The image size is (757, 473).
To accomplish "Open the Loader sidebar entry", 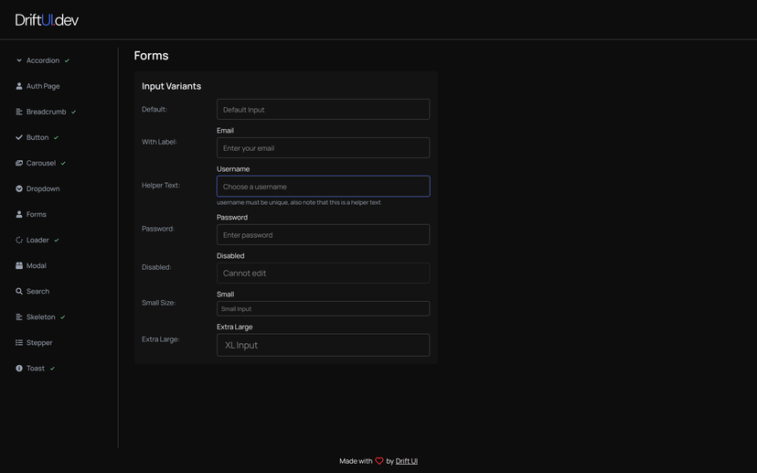I will 37,240.
